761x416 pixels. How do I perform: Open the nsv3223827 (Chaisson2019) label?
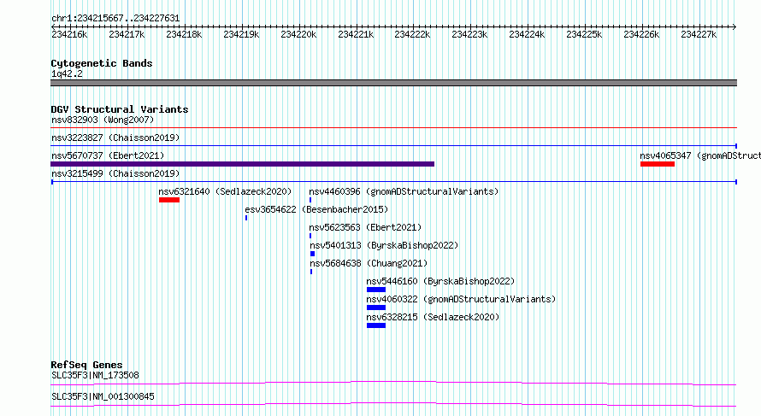115,138
